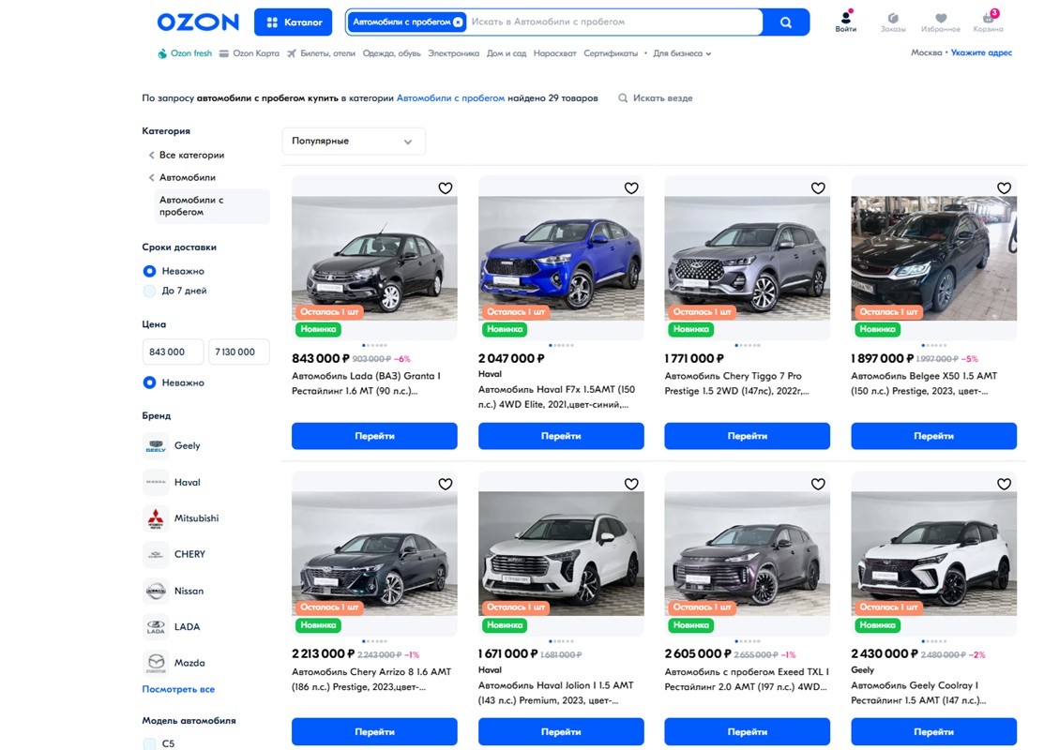Edit minimum price field 843 000
1059x750 pixels.
tap(173, 352)
